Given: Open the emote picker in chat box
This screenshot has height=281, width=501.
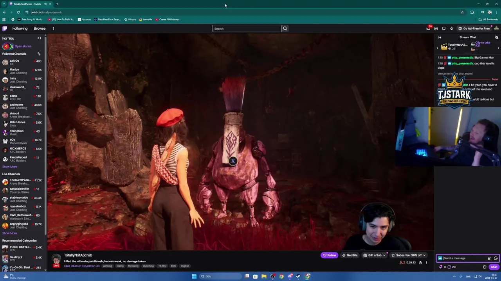Looking at the screenshot, I should coord(496,258).
